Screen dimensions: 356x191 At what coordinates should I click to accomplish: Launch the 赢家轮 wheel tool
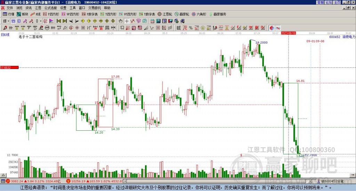(x=182, y=14)
